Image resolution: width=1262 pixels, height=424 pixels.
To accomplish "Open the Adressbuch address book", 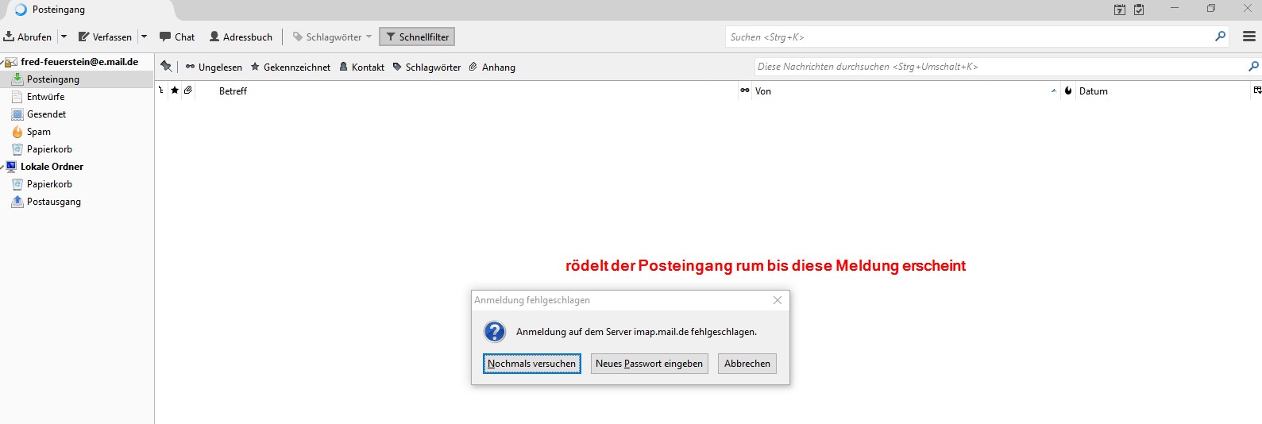I will [x=241, y=37].
